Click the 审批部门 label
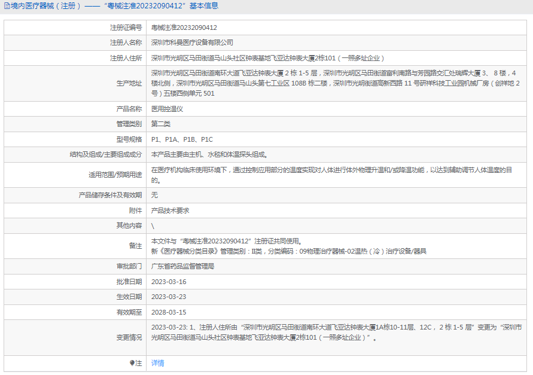This screenshot has height=375, width=533. (129, 266)
